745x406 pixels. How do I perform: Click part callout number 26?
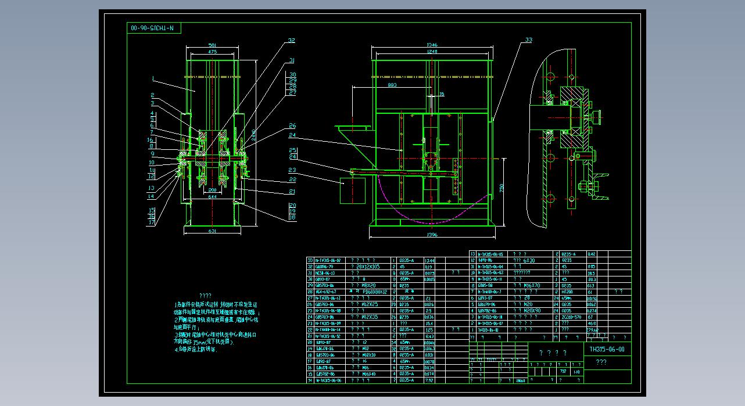pyautogui.click(x=292, y=125)
